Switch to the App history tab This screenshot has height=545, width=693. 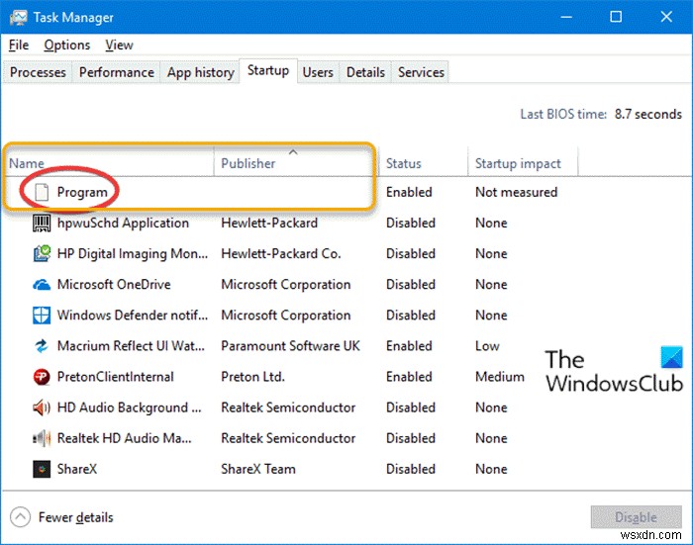pyautogui.click(x=201, y=72)
